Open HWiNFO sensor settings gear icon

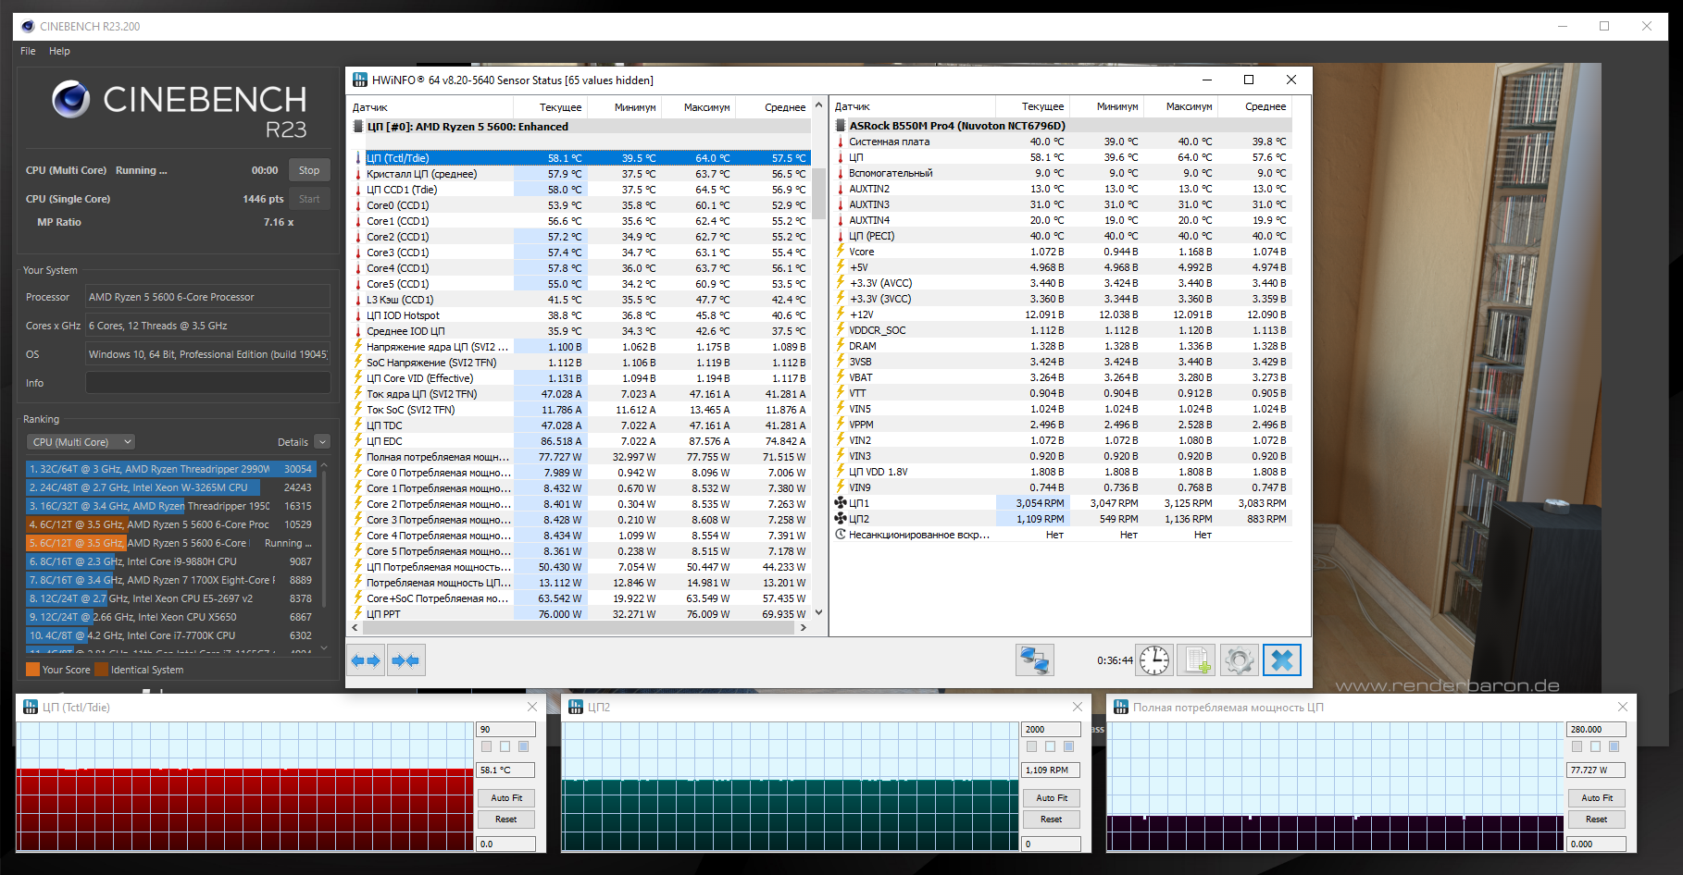(x=1239, y=660)
